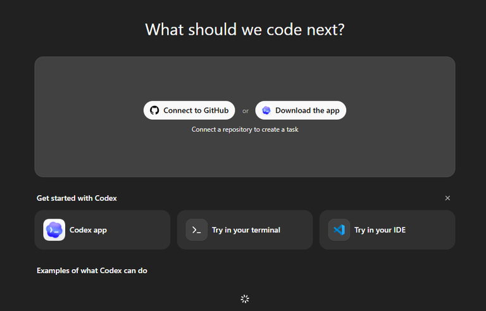Click the "Try in your IDE" label text

380,230
